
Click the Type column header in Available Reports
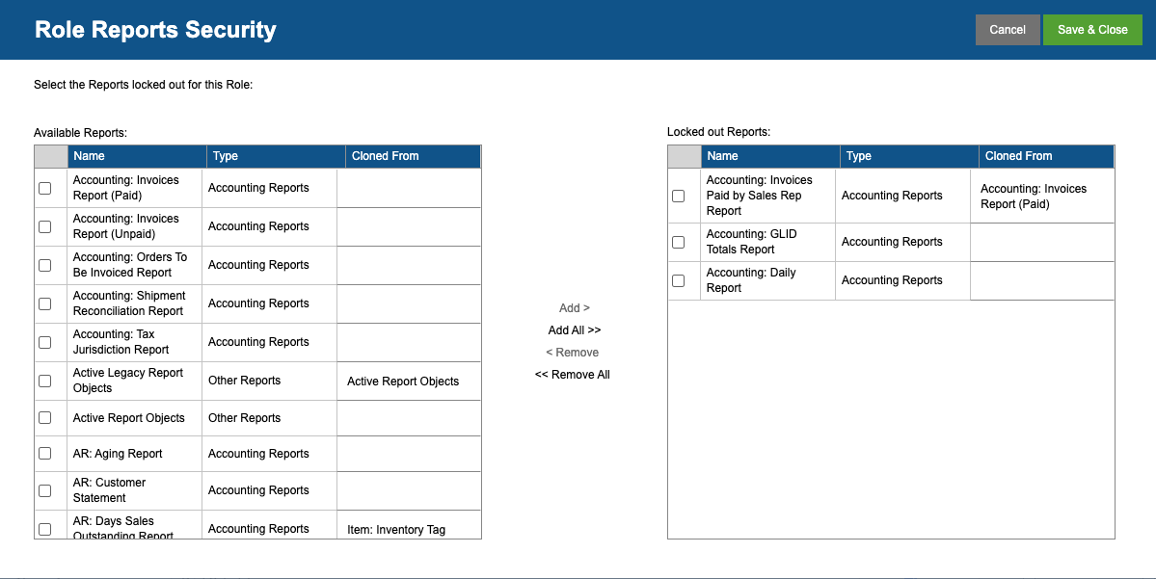tap(276, 156)
